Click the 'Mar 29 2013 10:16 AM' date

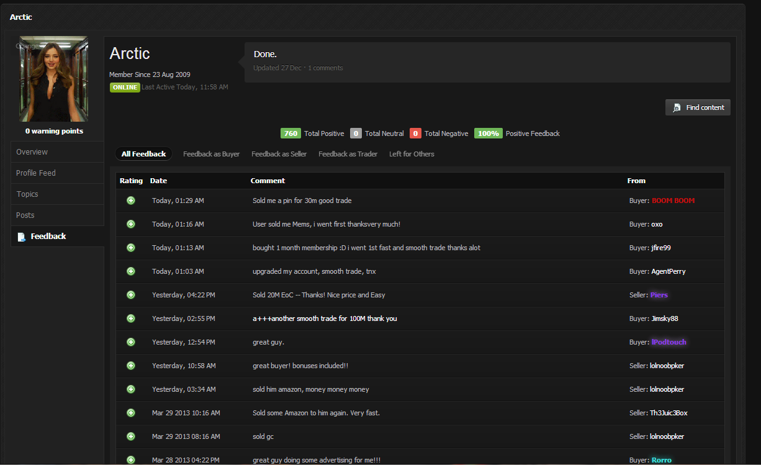click(186, 413)
